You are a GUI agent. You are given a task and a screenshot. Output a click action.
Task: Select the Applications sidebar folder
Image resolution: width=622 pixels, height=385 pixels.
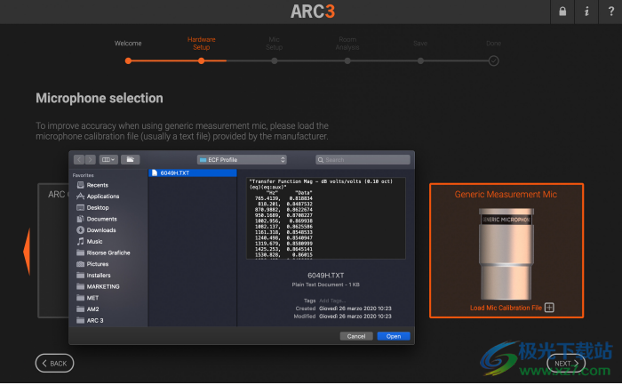click(103, 196)
